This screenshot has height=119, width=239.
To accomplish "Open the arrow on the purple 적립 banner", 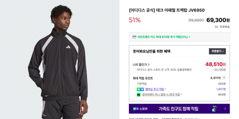I will coord(225,109).
